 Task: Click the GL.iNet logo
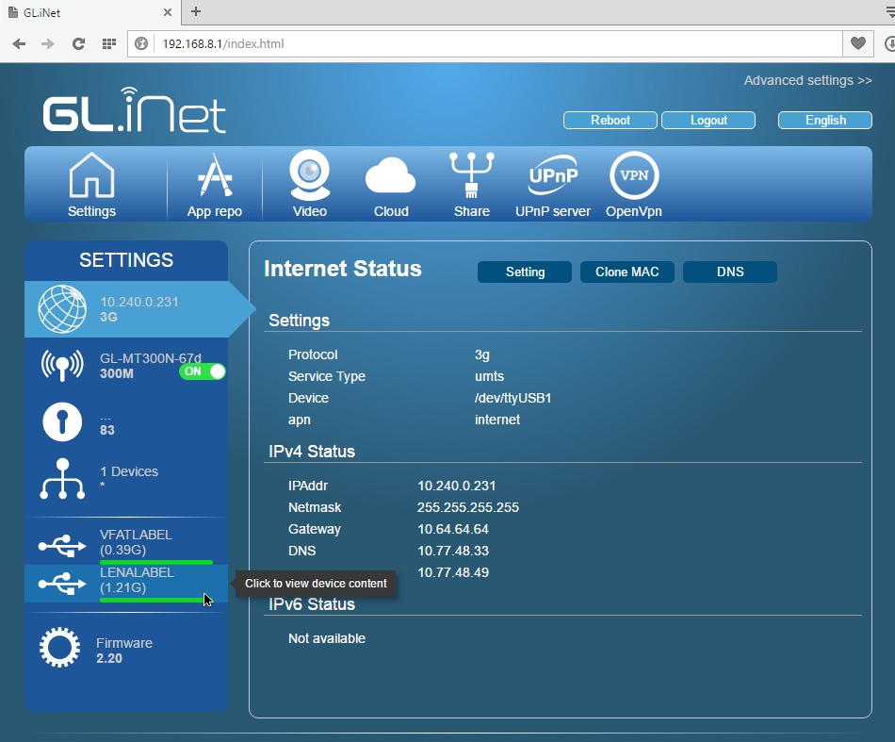coord(135,111)
